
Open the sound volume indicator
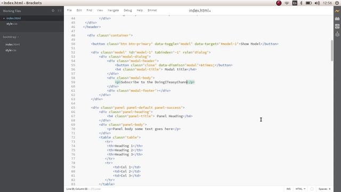317,3
